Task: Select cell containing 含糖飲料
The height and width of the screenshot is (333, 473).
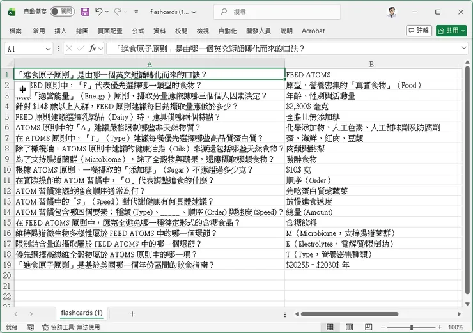Action: click(371, 222)
